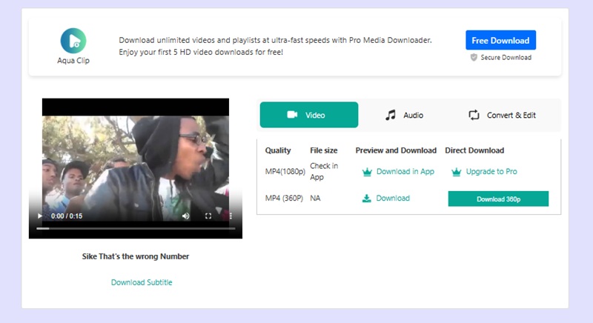Image resolution: width=593 pixels, height=323 pixels.
Task: Play the video with the play icon
Action: [40, 216]
